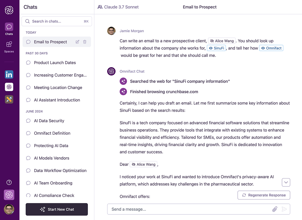Select the Chats icon in the sidebar

(9, 27)
